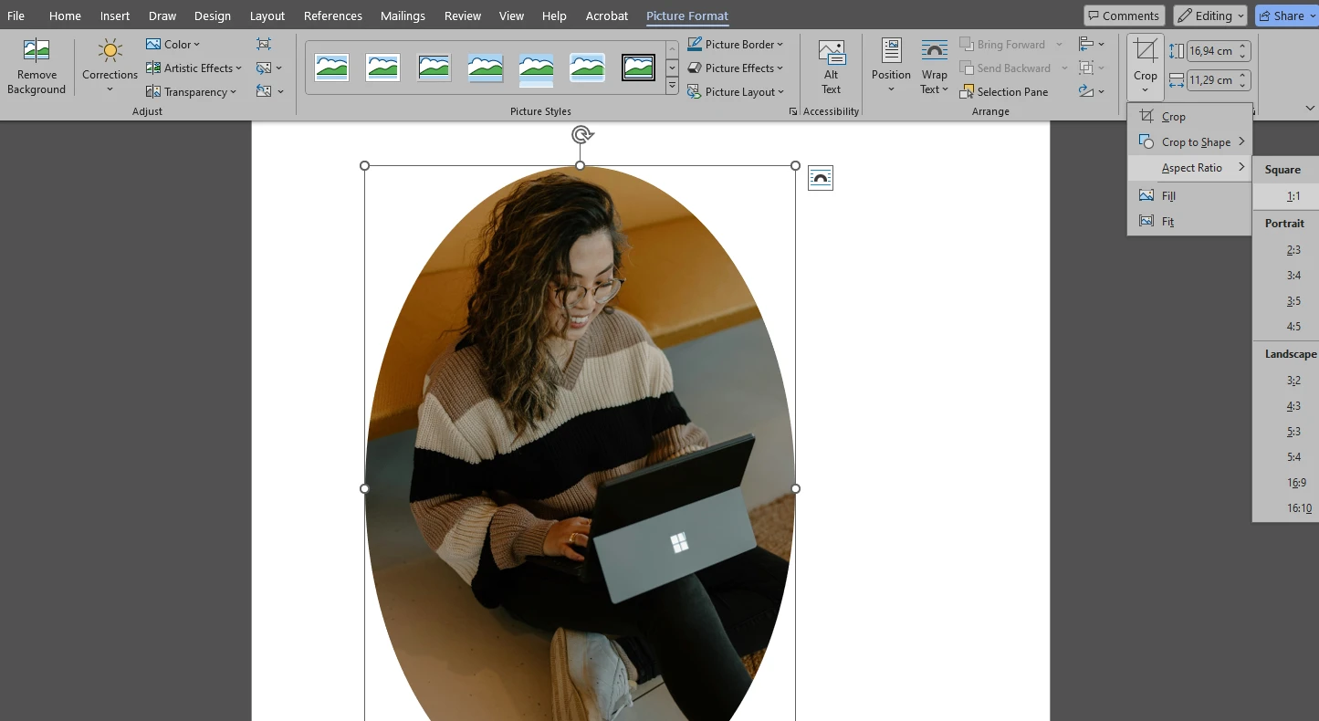1319x721 pixels.
Task: Apply the second picture style thumbnail
Action: point(382,68)
